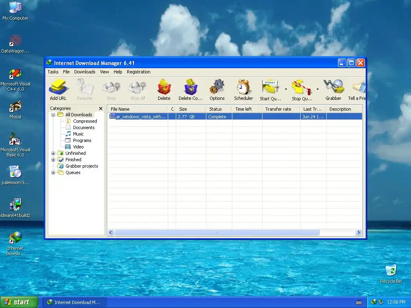The width and height of the screenshot is (411, 308).
Task: Sort by Status column header
Action: (x=219, y=109)
